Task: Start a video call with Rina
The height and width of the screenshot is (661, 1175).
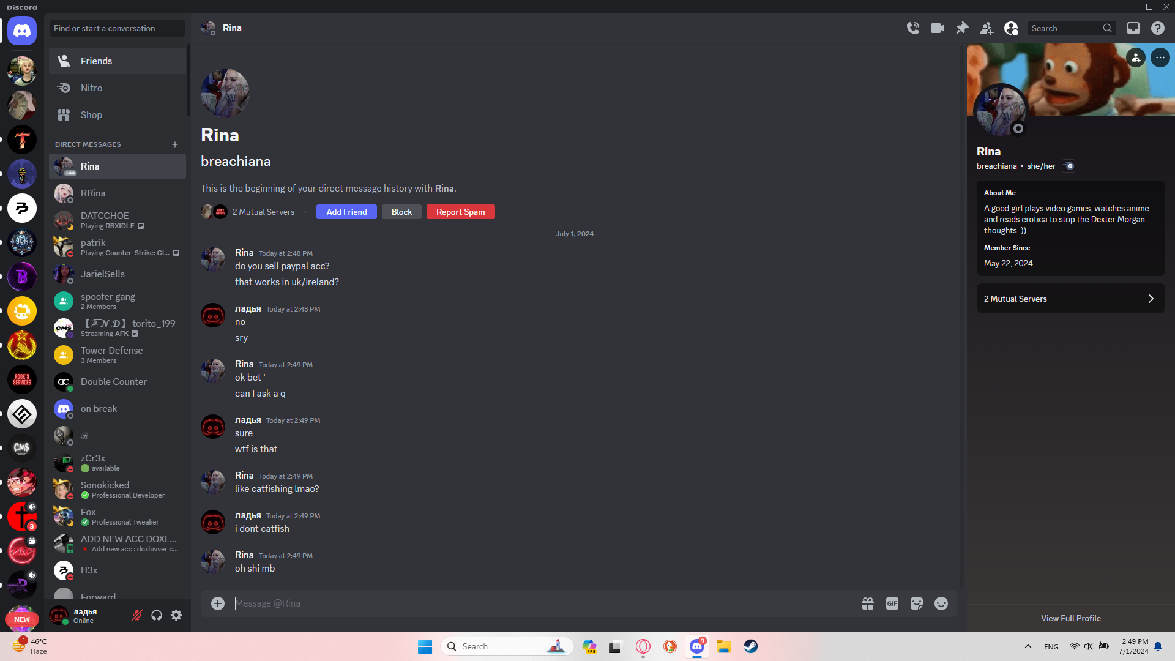Action: point(938,28)
